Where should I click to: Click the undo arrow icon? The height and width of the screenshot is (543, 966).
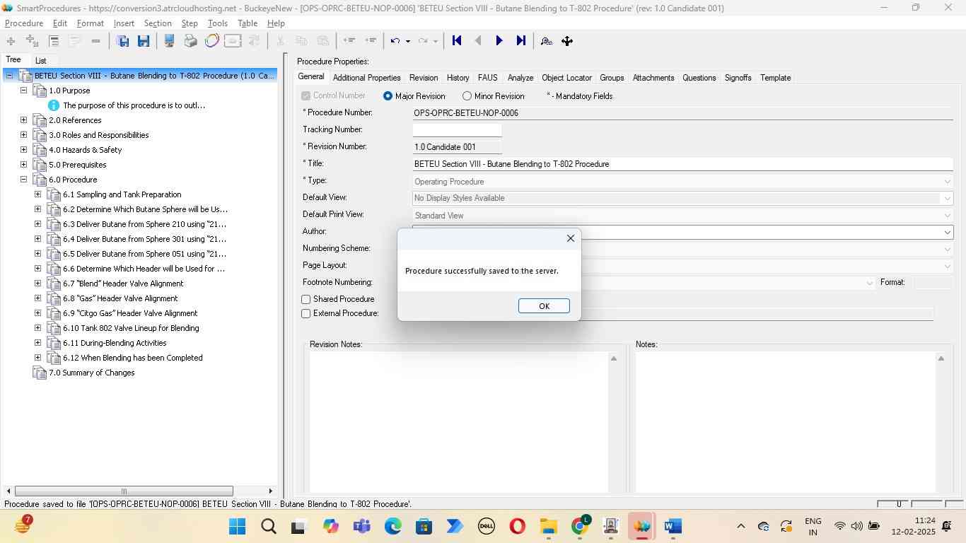coord(395,41)
